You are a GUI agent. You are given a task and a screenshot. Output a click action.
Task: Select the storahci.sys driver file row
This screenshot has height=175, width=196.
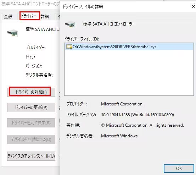coord(129,47)
